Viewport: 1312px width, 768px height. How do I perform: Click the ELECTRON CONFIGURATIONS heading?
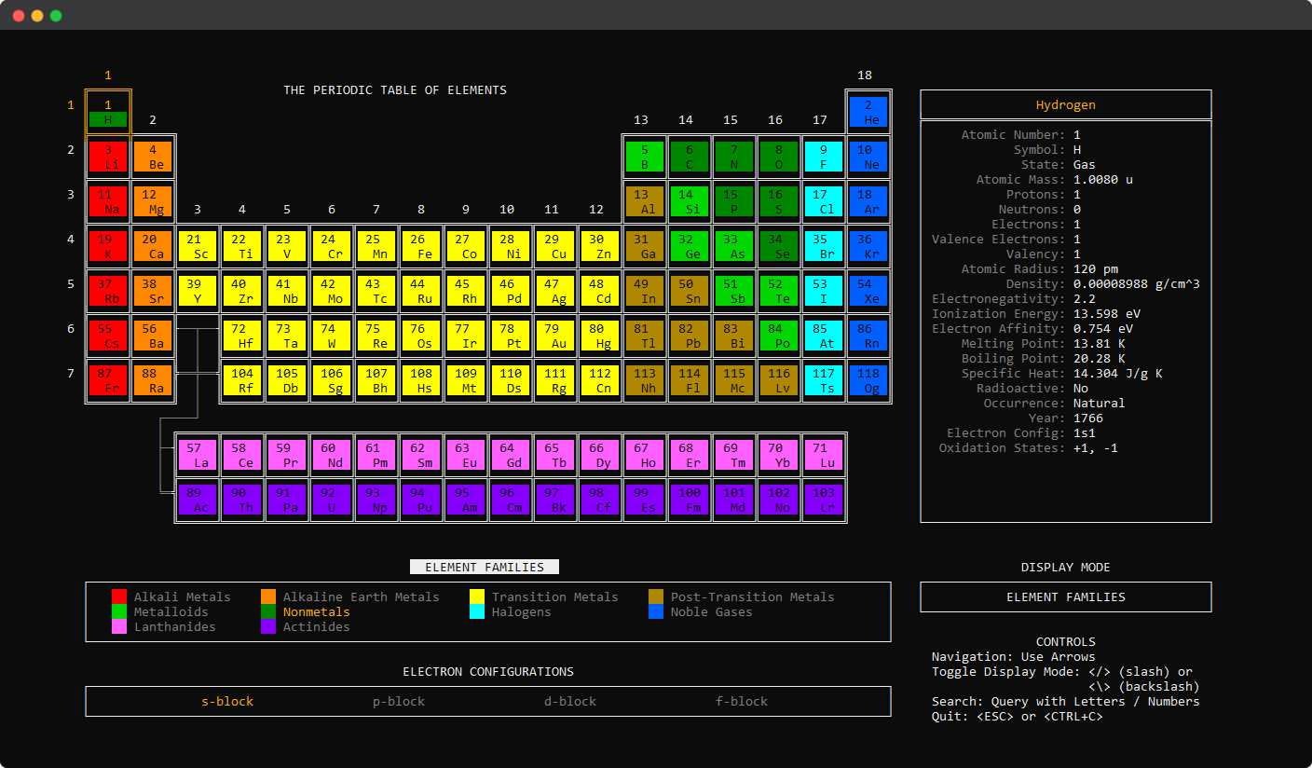click(x=488, y=671)
